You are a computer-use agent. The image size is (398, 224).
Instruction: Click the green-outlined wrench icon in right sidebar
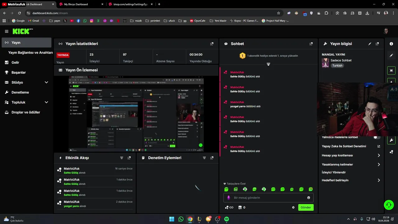click(x=391, y=140)
